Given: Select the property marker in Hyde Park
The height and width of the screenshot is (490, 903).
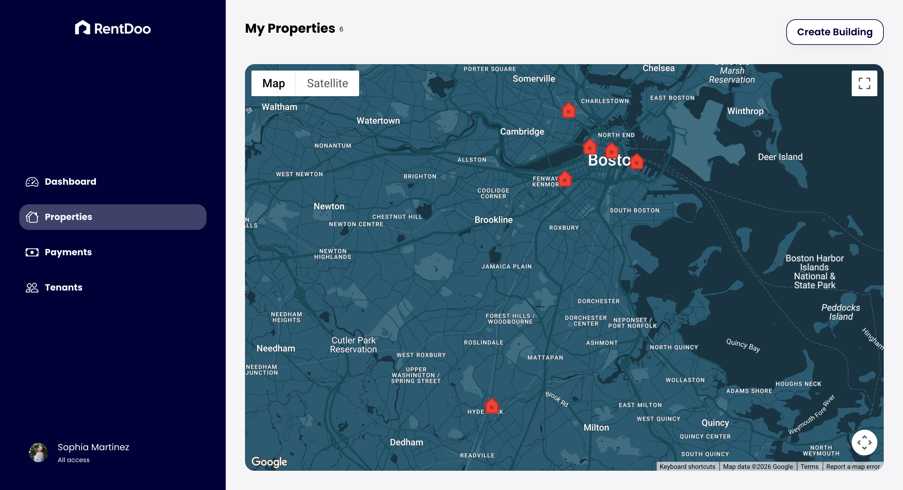Looking at the screenshot, I should (x=492, y=406).
